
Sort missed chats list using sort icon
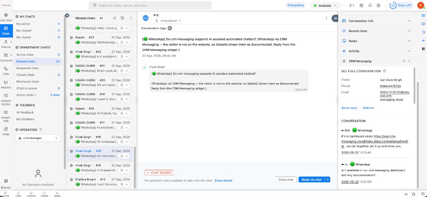point(115,18)
